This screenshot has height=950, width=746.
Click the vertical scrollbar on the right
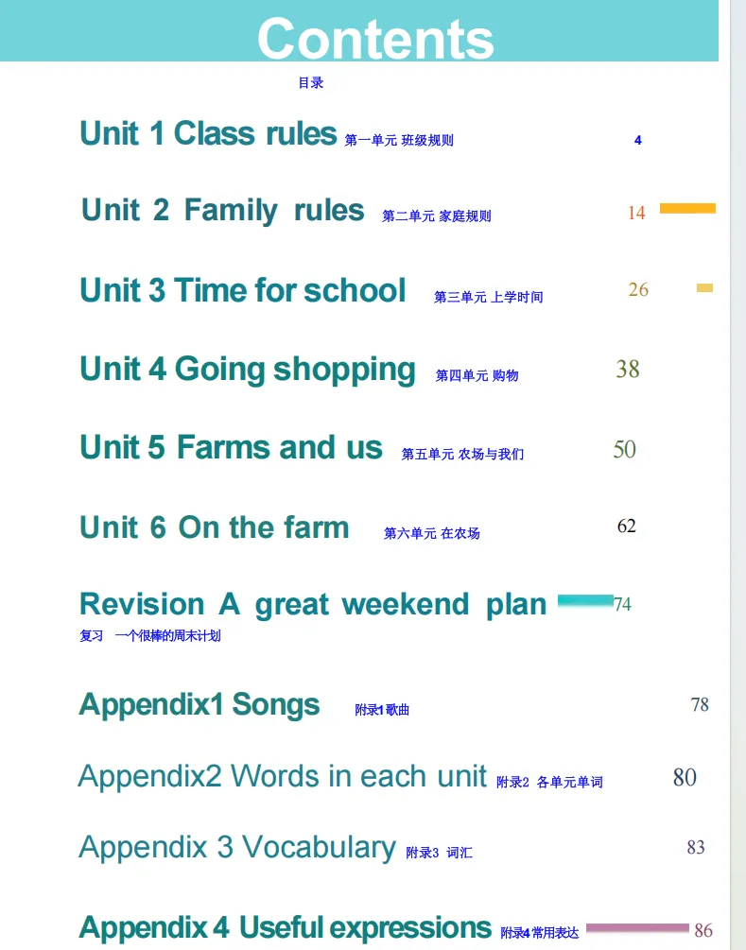[x=737, y=473]
